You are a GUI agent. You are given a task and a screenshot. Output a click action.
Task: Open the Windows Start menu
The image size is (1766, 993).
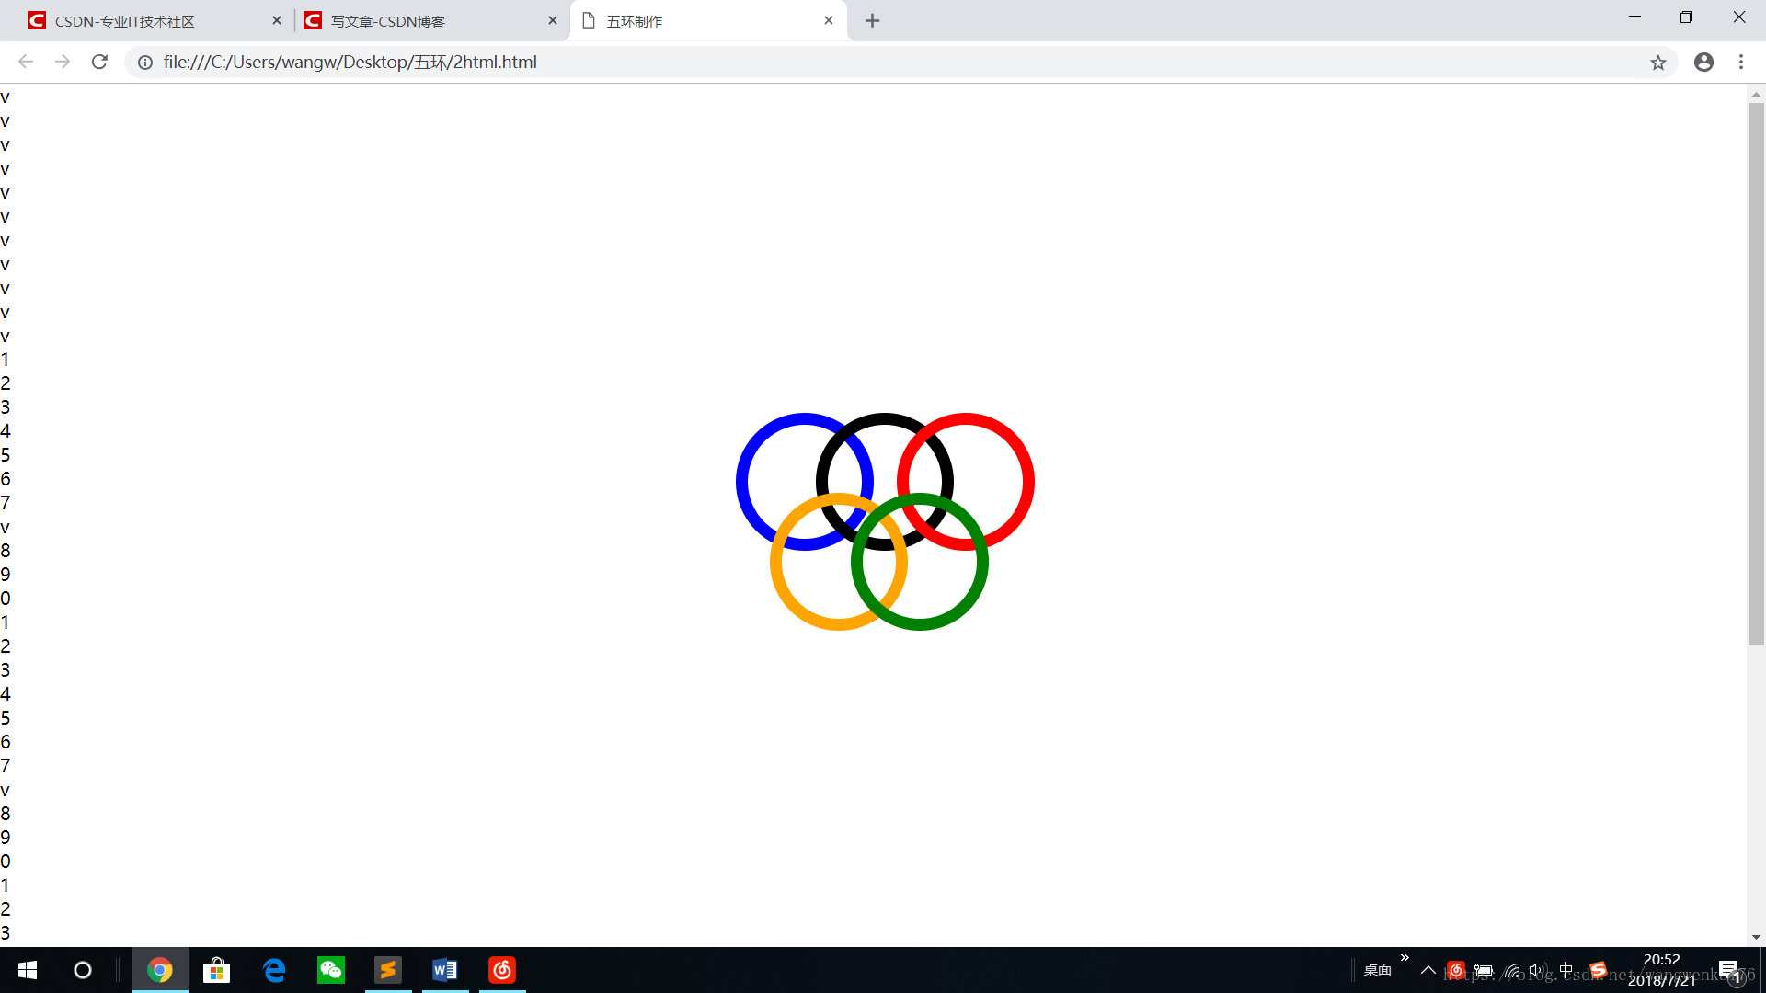[28, 970]
